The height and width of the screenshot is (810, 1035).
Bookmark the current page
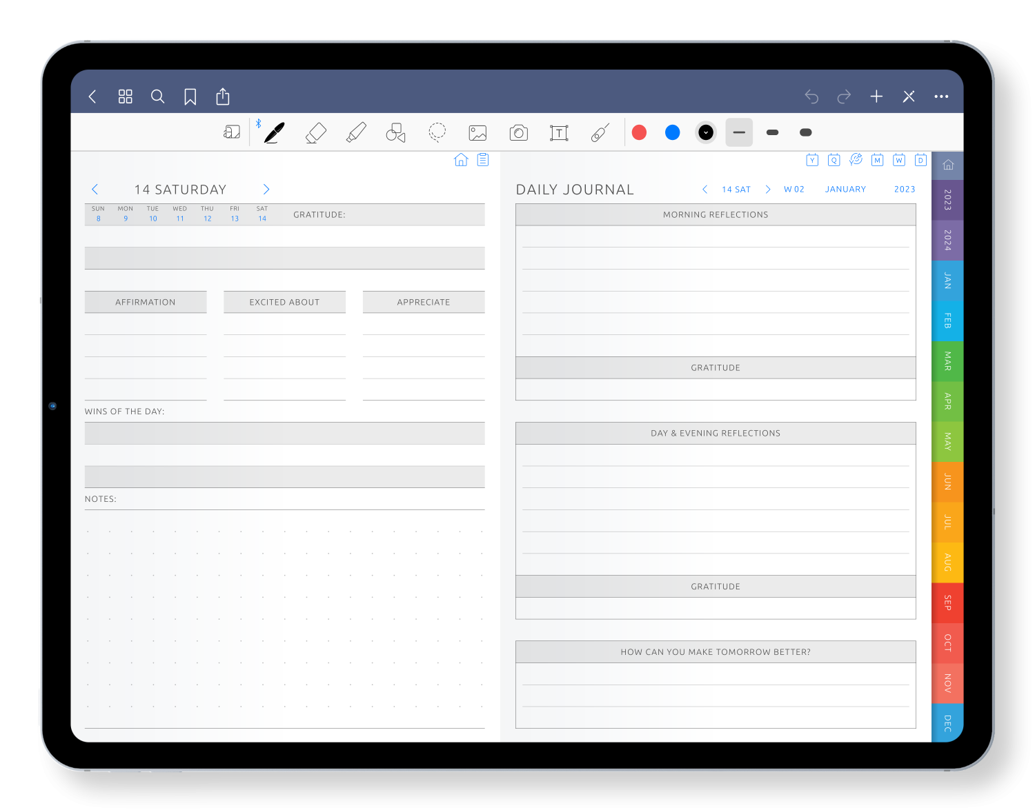click(190, 97)
